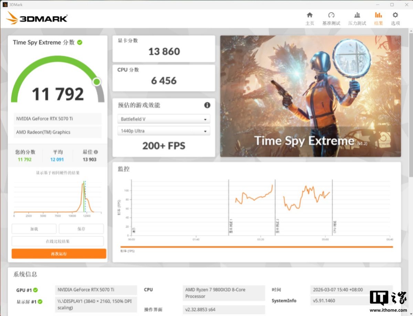Click the graphics score value 13 860
The width and height of the screenshot is (413, 316).
pyautogui.click(x=164, y=52)
